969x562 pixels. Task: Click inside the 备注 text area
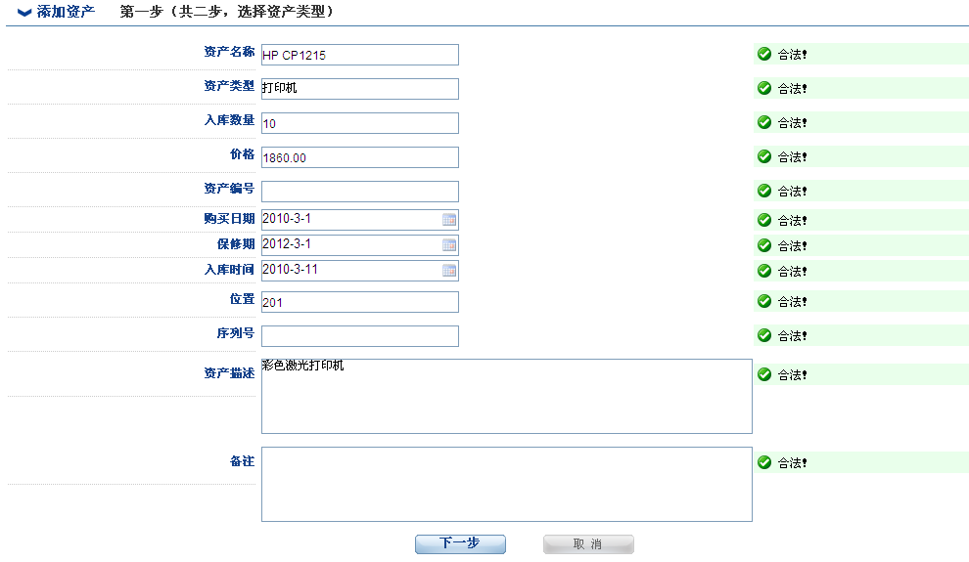coord(506,485)
